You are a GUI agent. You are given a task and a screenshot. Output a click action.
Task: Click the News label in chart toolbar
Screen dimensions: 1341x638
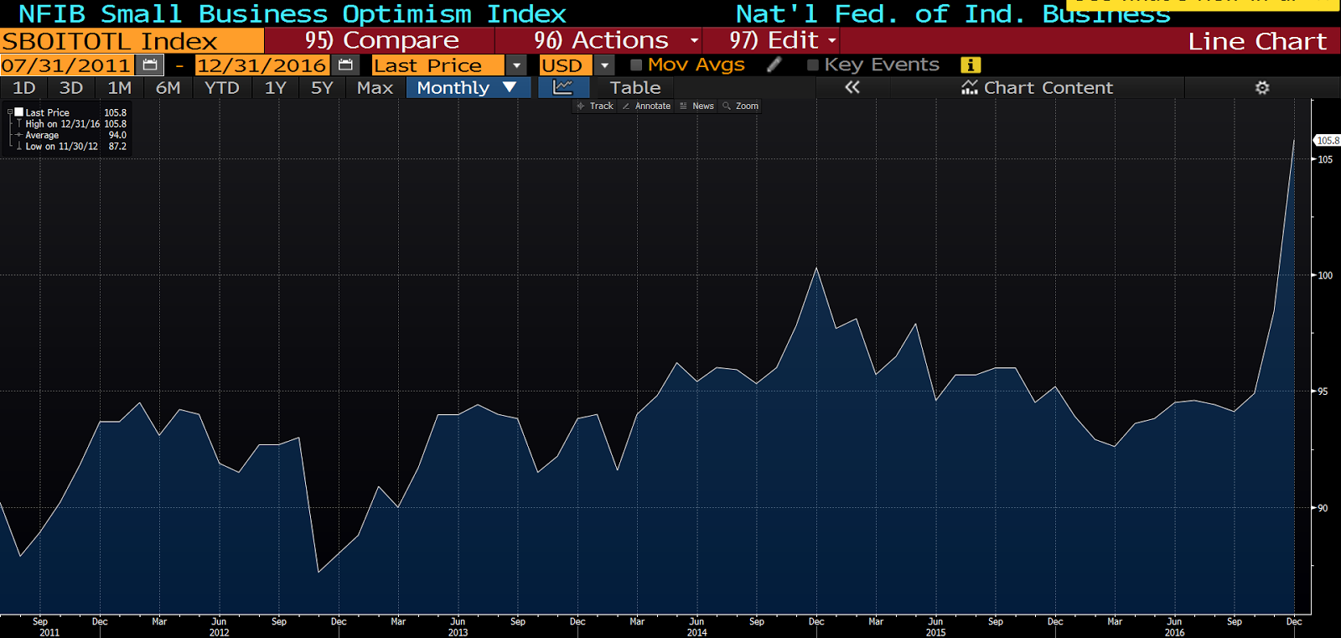(703, 106)
